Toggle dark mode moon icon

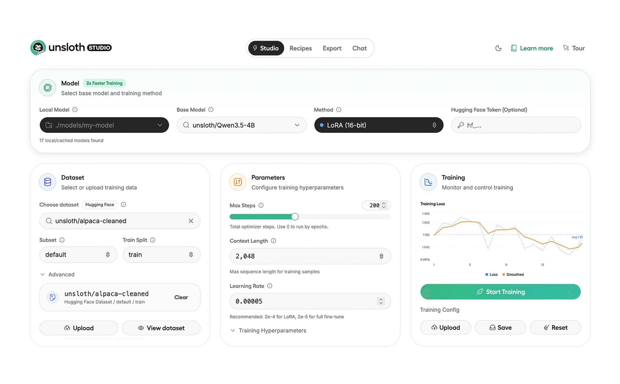point(498,48)
